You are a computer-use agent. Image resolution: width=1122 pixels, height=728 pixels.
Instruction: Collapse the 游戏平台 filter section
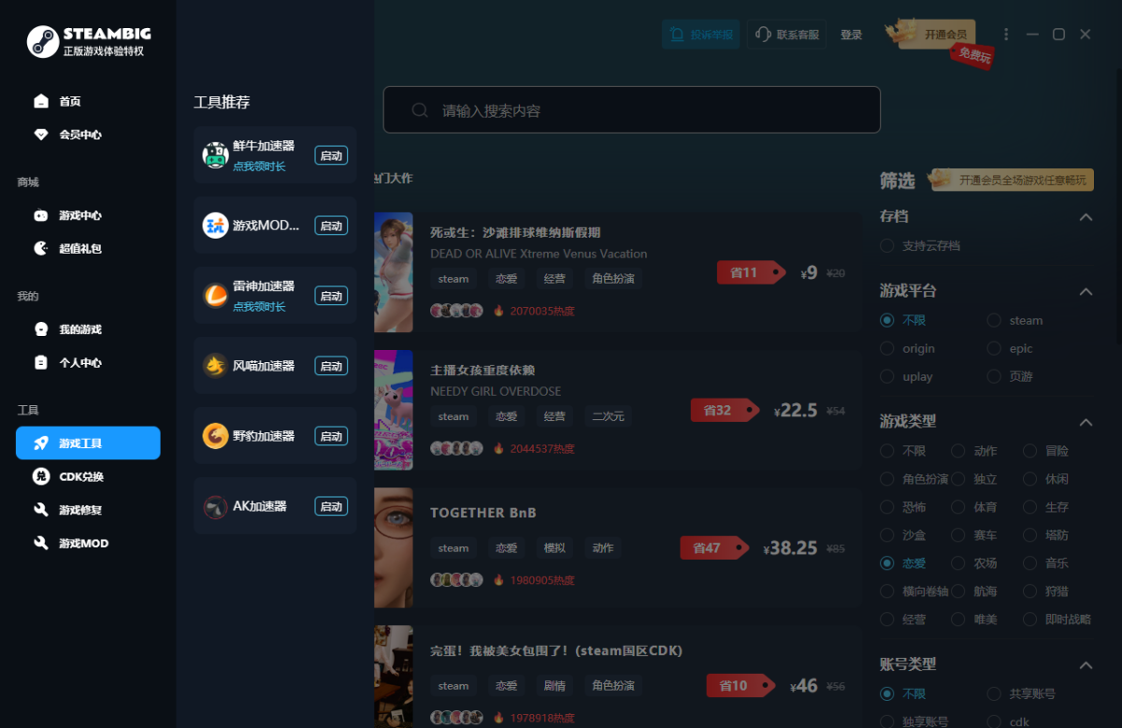click(1086, 291)
